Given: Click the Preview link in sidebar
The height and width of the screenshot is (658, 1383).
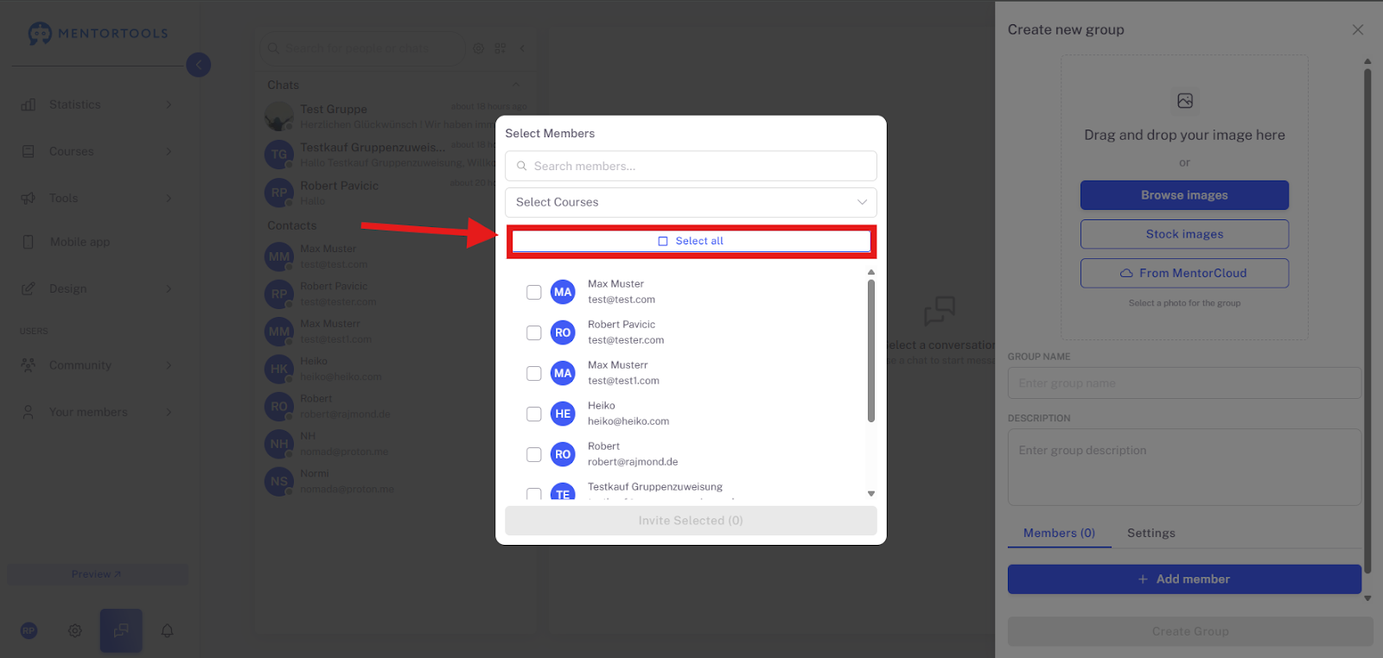Looking at the screenshot, I should [97, 574].
